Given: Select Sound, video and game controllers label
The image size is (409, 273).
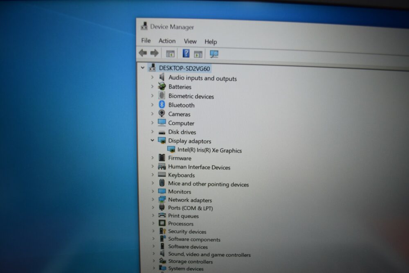Looking at the screenshot, I should tap(209, 255).
